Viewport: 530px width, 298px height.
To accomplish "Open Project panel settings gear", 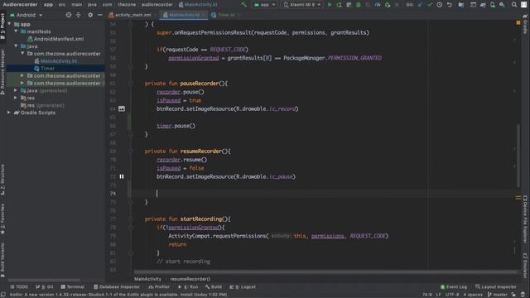I will [90, 15].
